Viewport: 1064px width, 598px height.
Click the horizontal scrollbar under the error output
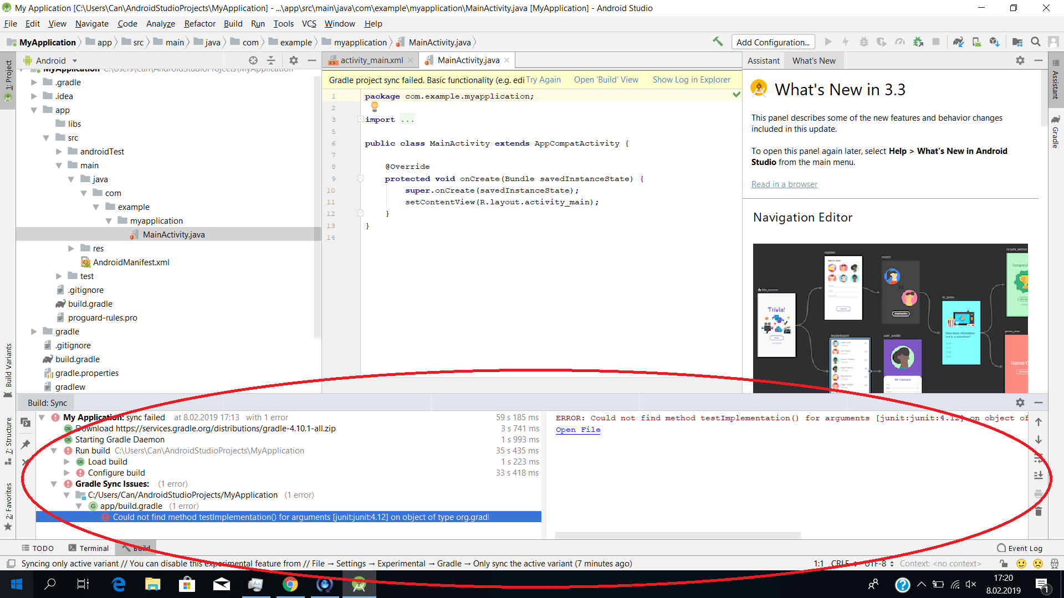[677, 535]
